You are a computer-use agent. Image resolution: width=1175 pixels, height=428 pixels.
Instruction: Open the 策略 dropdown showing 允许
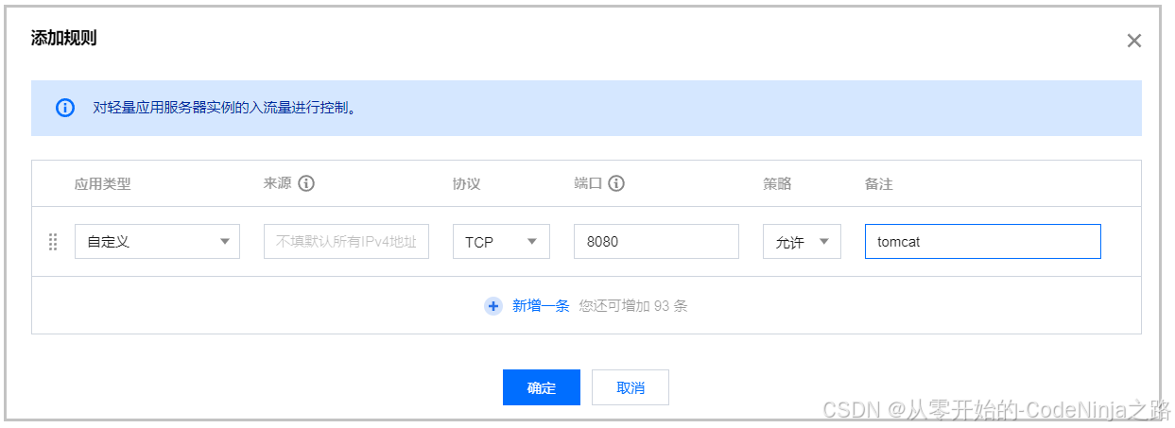[x=802, y=242]
